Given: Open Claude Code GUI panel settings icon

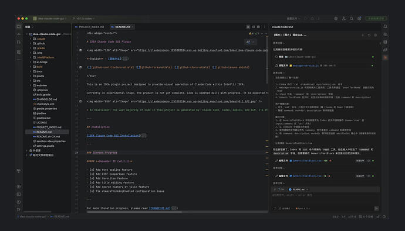Looking at the screenshot, I should pos(376,35).
